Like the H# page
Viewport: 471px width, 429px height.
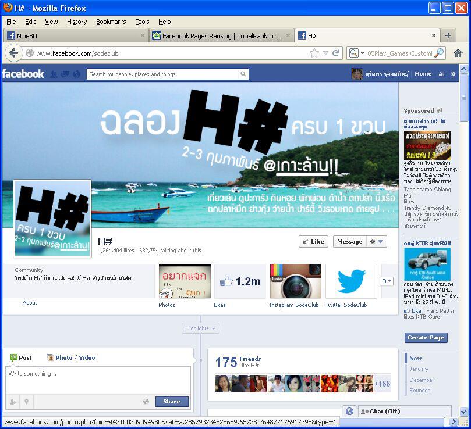(313, 242)
